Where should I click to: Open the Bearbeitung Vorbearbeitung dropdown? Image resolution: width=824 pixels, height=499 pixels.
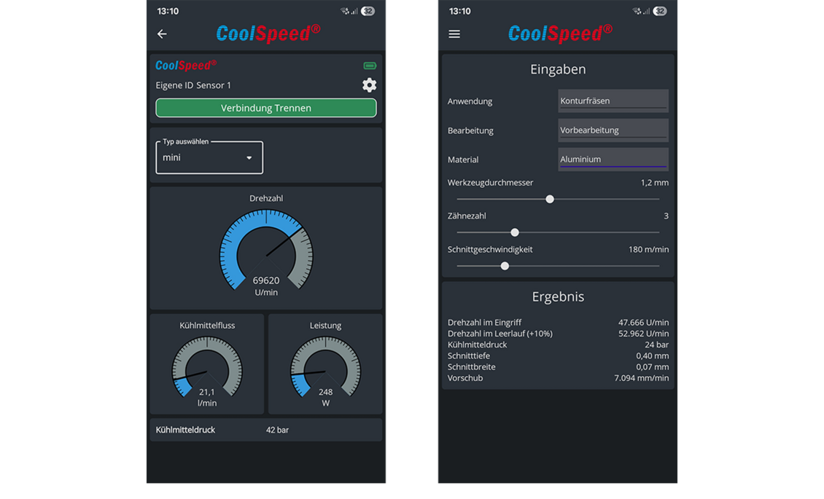coord(613,130)
